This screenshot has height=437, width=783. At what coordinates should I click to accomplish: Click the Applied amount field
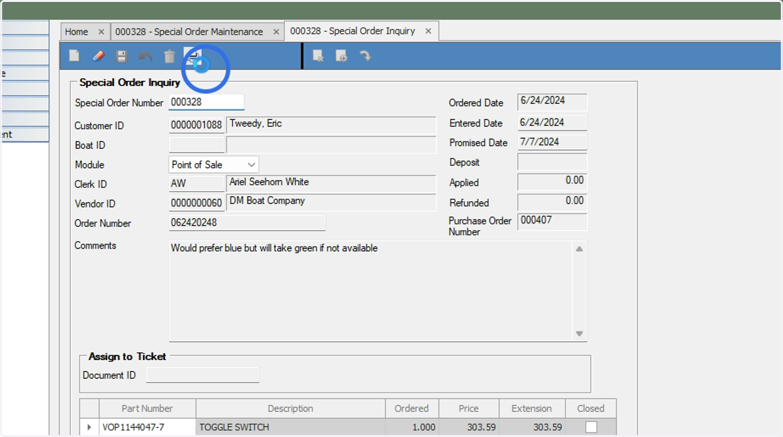[552, 182]
